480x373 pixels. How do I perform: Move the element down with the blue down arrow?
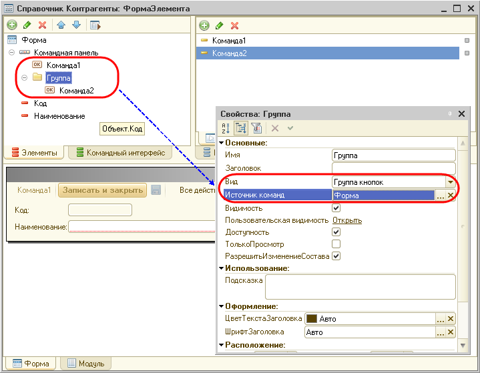(x=75, y=25)
